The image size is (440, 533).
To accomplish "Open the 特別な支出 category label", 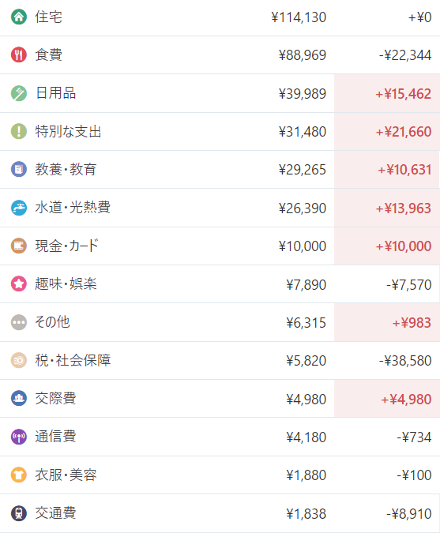I will (x=69, y=131).
